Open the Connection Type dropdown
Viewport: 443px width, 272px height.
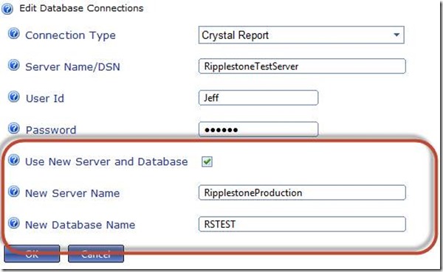pos(301,35)
